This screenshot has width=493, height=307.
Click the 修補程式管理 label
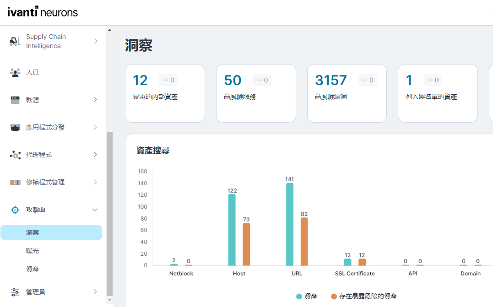pos(45,182)
